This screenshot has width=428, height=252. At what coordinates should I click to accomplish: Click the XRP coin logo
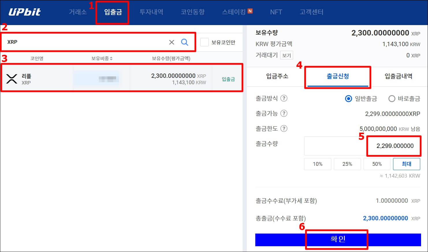click(10, 78)
